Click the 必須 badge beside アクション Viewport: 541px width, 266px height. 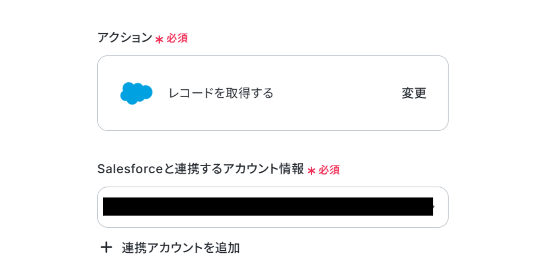(x=177, y=38)
